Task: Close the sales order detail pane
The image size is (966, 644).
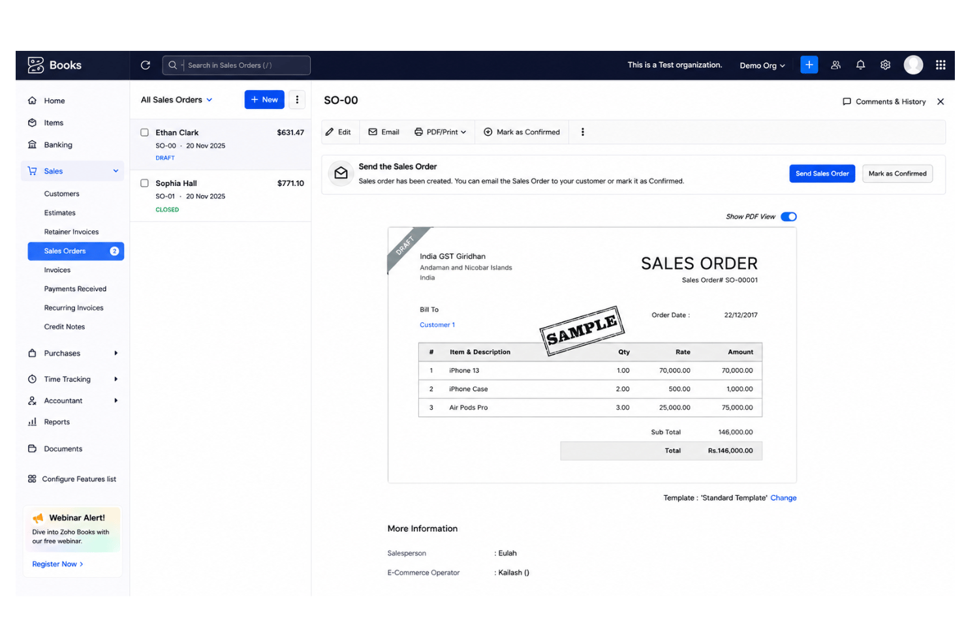Action: (x=941, y=102)
